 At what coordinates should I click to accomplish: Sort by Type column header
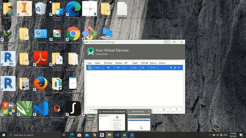[90, 63]
